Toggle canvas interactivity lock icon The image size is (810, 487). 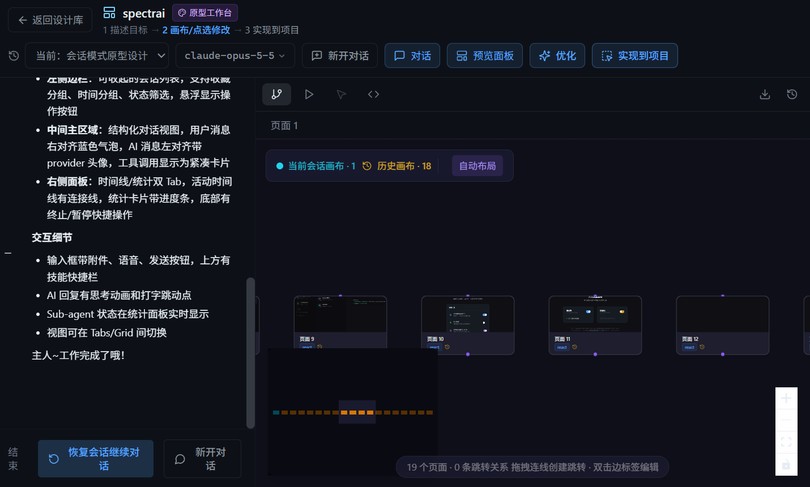tap(786, 464)
